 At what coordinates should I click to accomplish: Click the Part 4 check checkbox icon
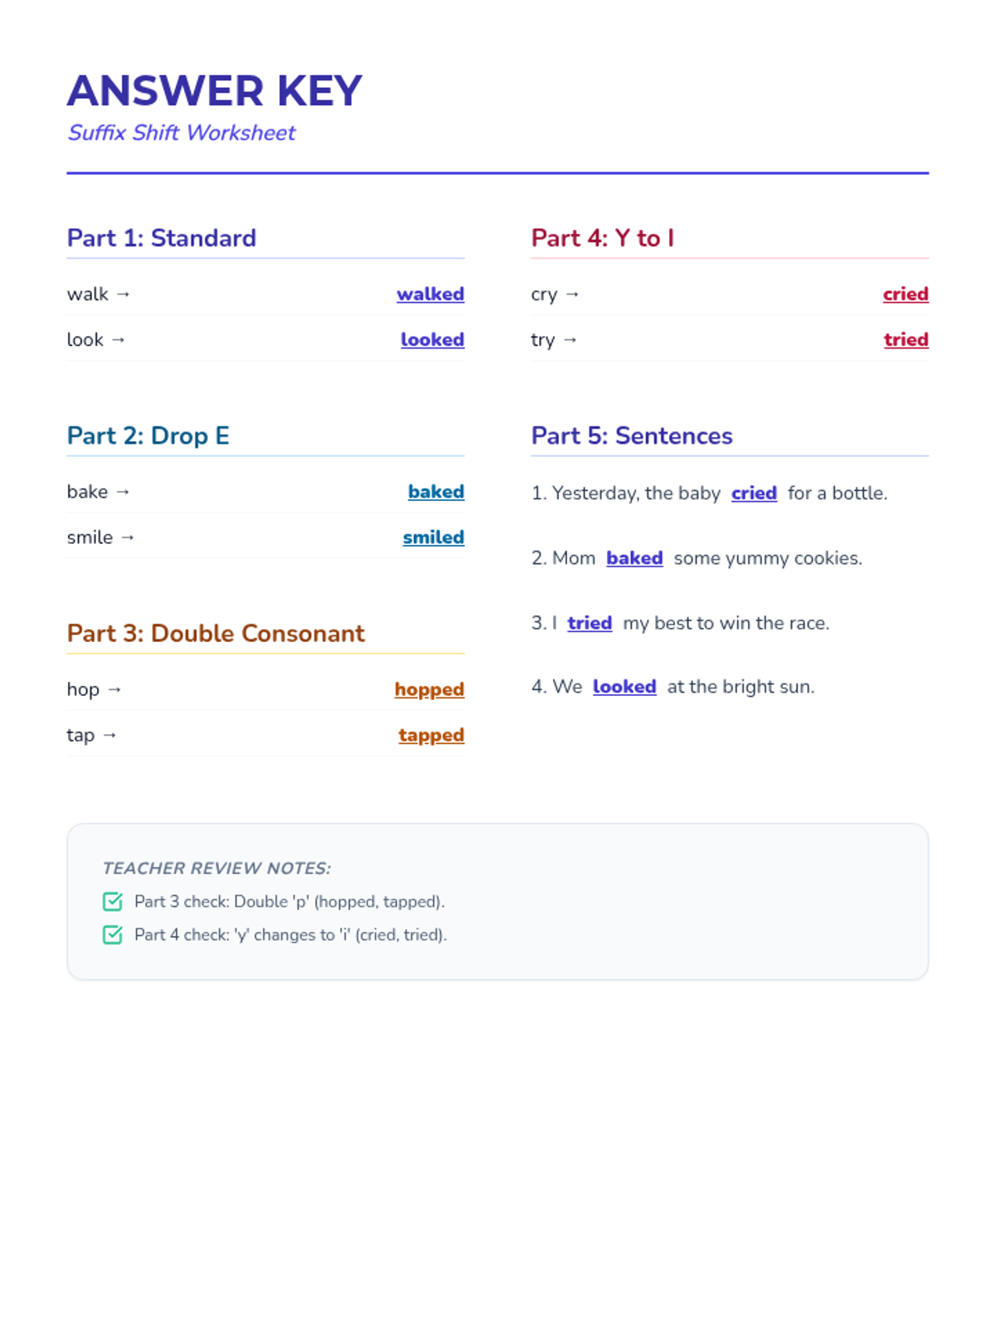[x=113, y=935]
